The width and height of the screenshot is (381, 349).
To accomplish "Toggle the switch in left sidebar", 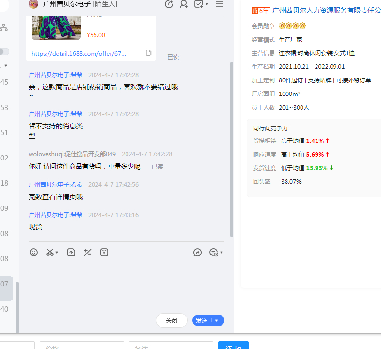I will coord(4,52).
